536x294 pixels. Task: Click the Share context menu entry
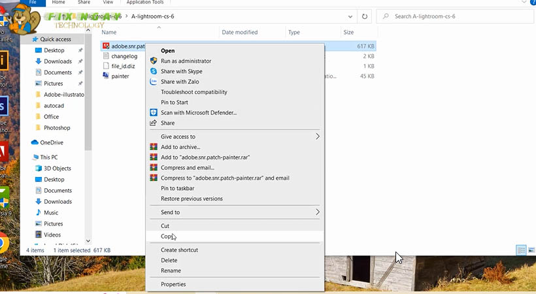pos(235,123)
